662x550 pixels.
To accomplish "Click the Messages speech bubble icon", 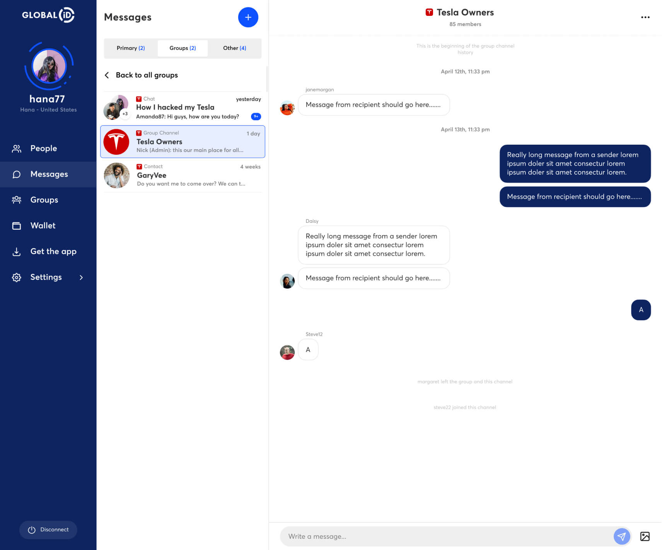I will pos(16,174).
